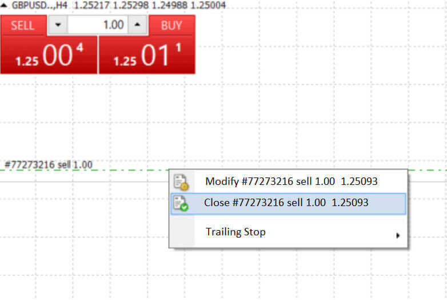Increase volume with the up arrow

[x=137, y=25]
